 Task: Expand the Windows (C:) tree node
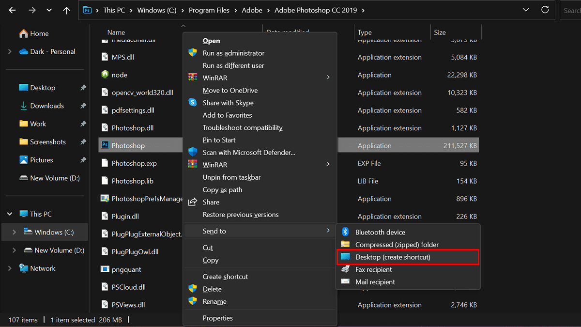coord(14,232)
